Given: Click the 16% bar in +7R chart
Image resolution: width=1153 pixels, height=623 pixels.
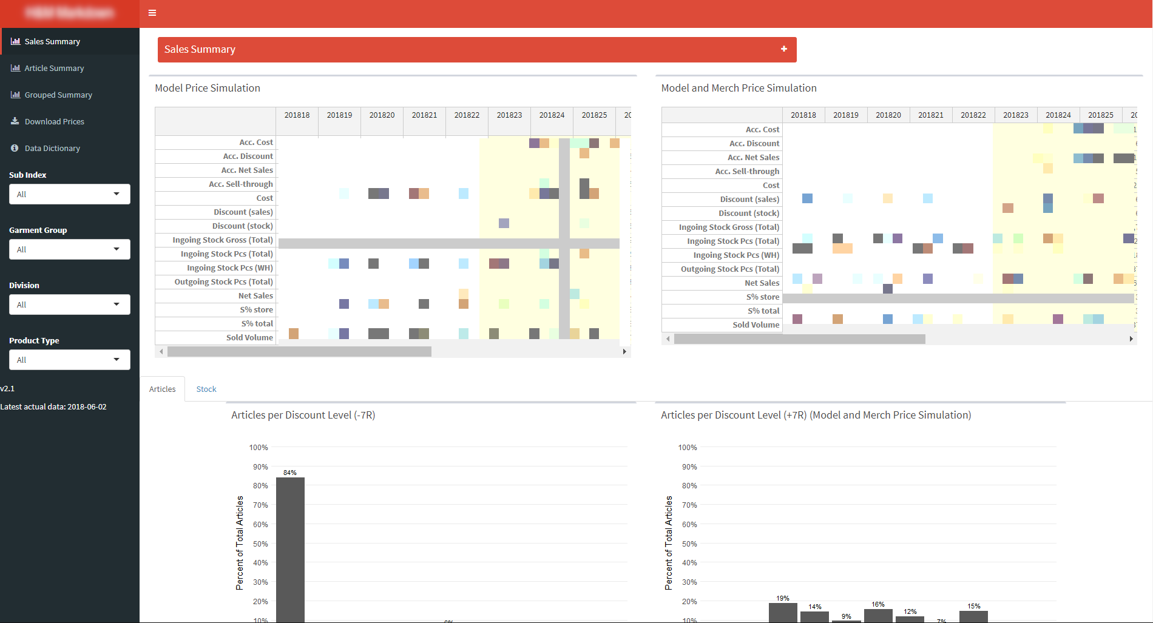Looking at the screenshot, I should tap(878, 616).
